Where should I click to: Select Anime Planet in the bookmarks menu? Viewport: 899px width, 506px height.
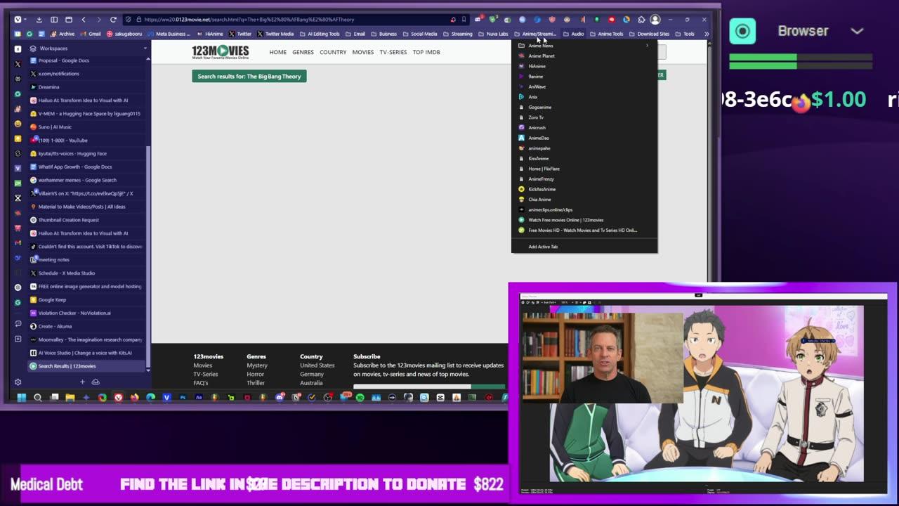(584, 56)
